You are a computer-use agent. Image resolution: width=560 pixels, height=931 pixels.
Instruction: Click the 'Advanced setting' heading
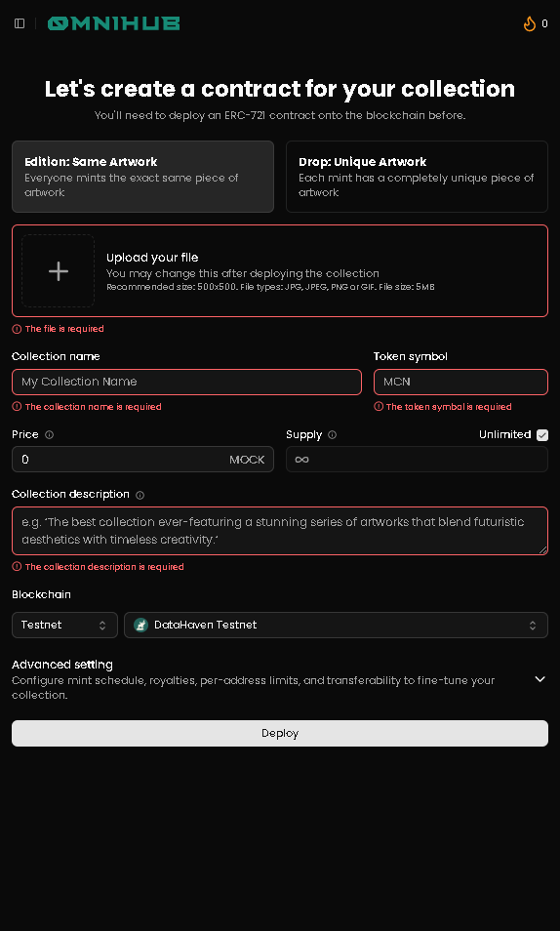[x=62, y=665]
